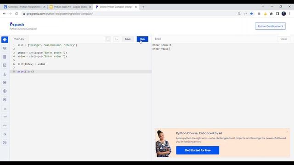The height and width of the screenshot is (165, 294).
Task: Open a new browser tab
Action: [x=143, y=7]
